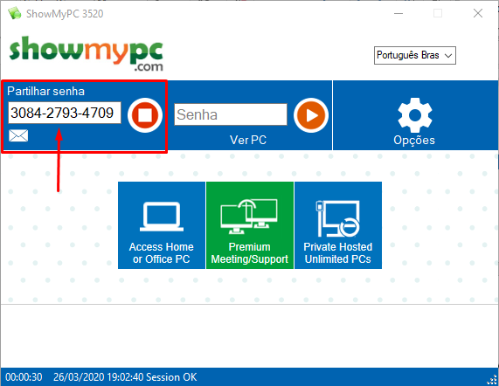Click the Session OK status text
This screenshot has height=386, width=499.
[x=171, y=377]
